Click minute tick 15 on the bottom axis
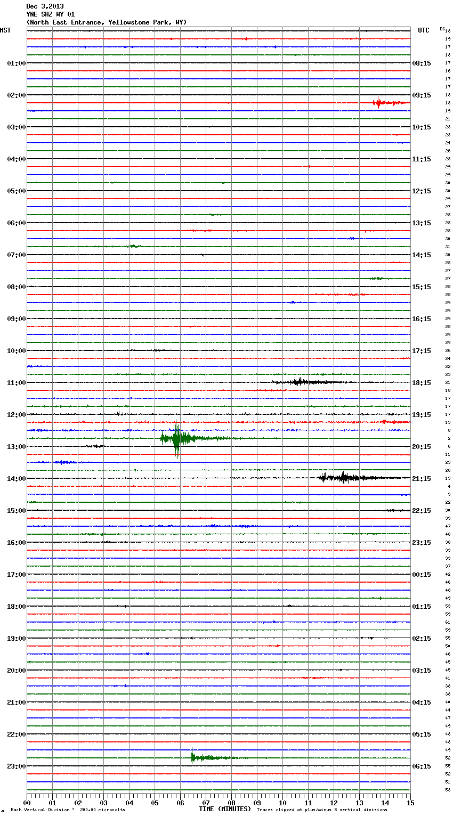 tap(410, 803)
